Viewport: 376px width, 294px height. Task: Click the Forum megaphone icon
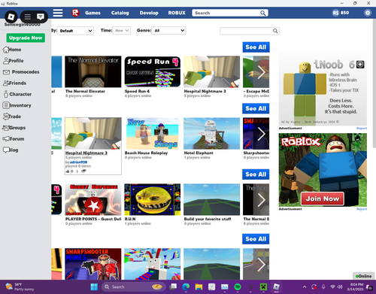tap(6, 138)
